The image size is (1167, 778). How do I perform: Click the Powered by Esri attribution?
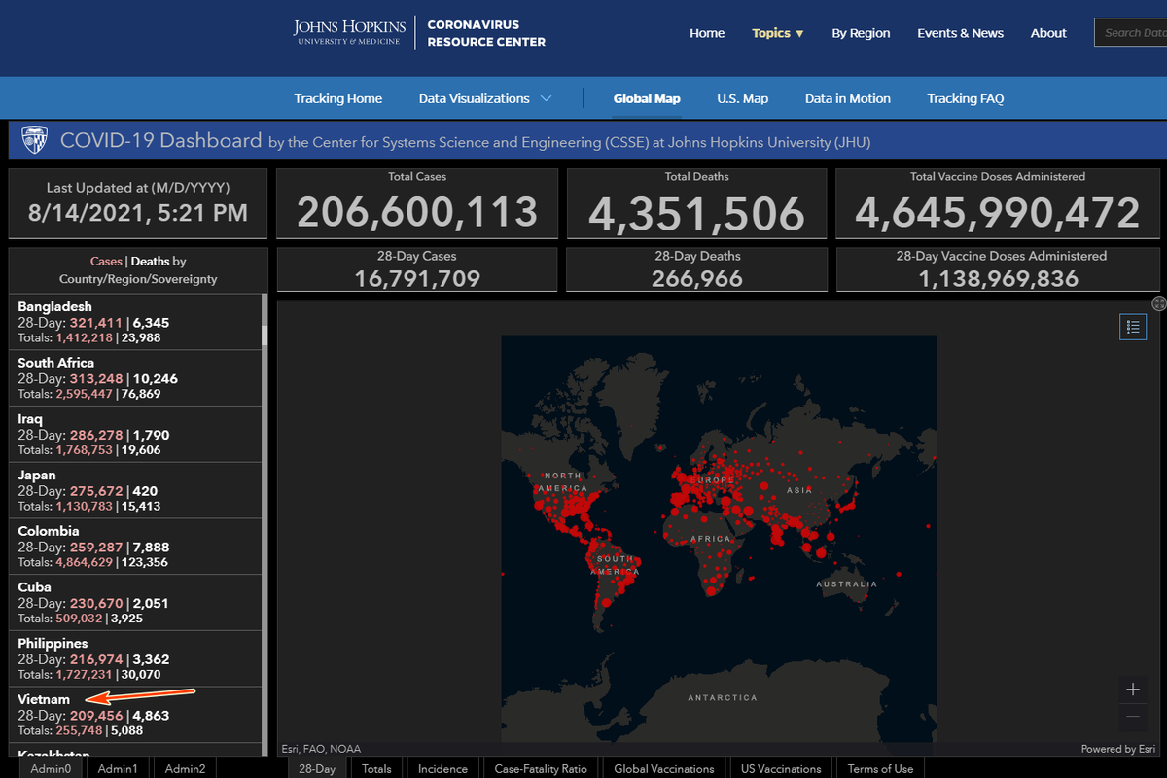click(x=1120, y=749)
